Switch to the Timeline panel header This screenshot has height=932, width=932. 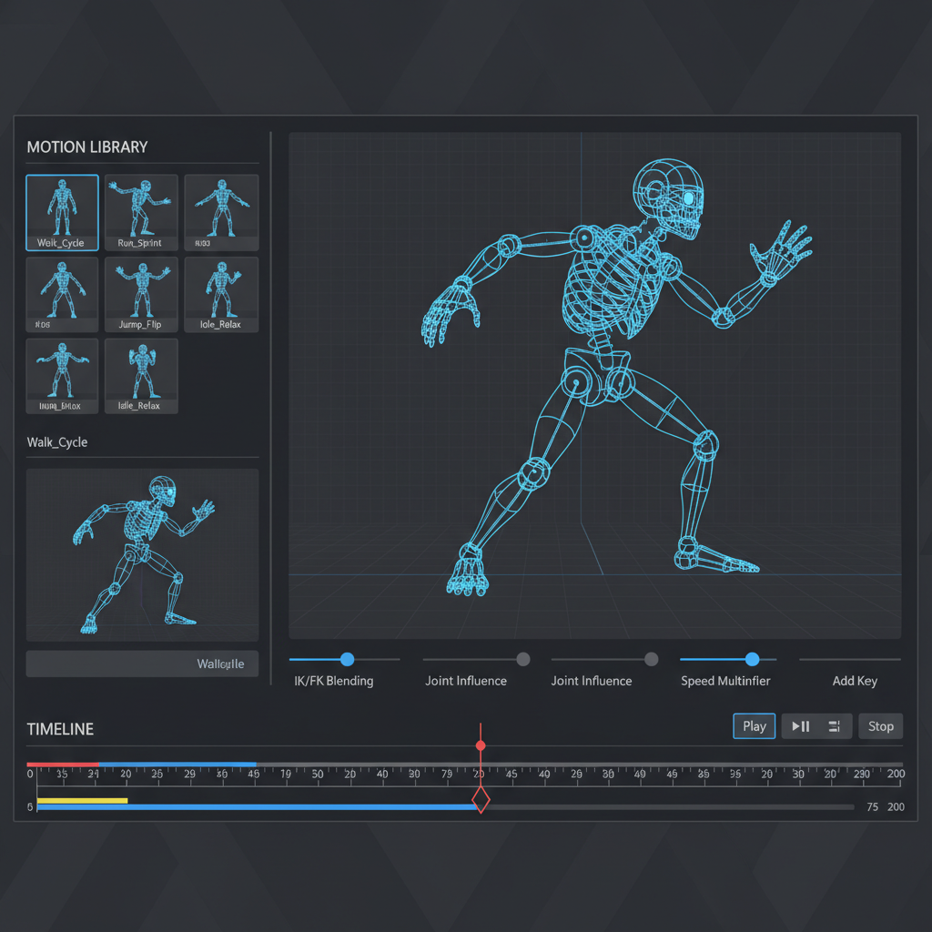click(x=60, y=728)
